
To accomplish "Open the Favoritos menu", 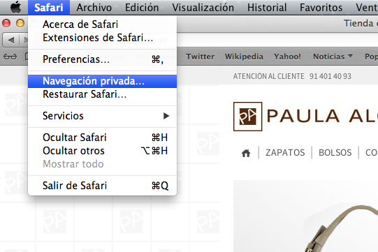I will 321,8.
